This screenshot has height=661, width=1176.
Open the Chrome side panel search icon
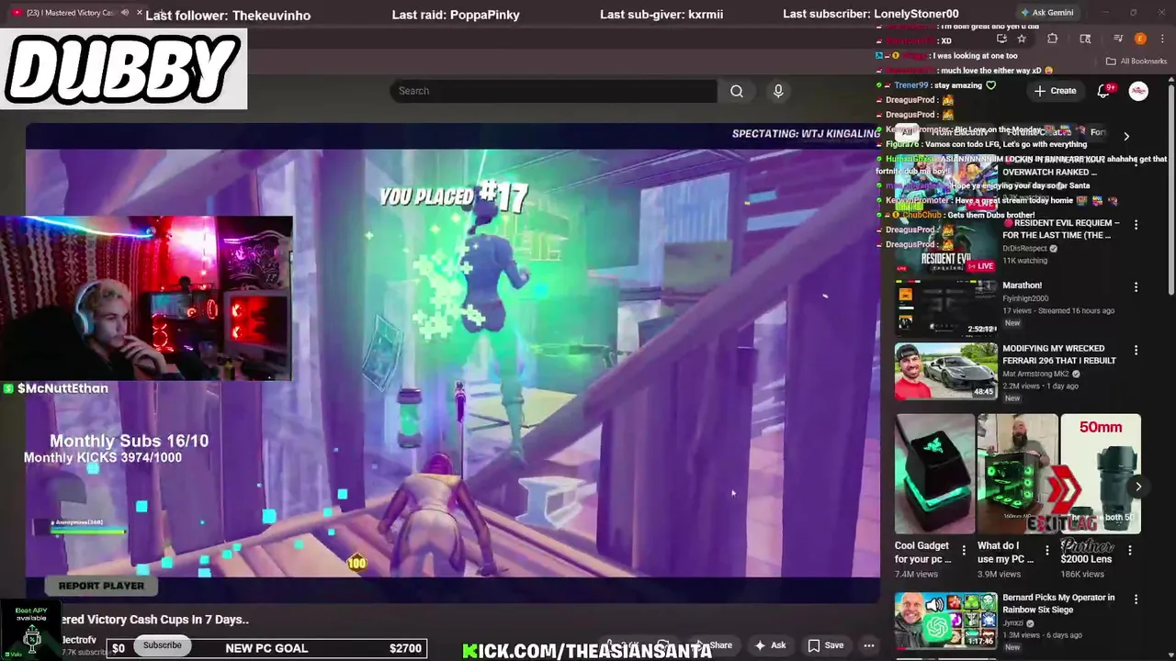1085,39
